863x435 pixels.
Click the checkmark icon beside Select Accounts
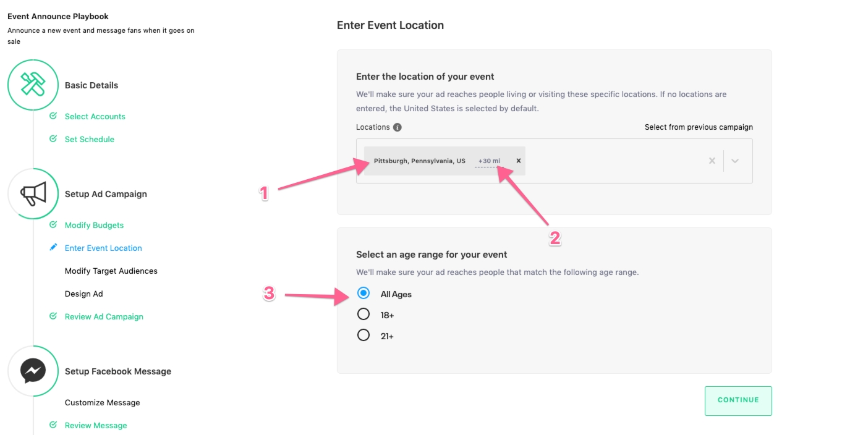[53, 116]
